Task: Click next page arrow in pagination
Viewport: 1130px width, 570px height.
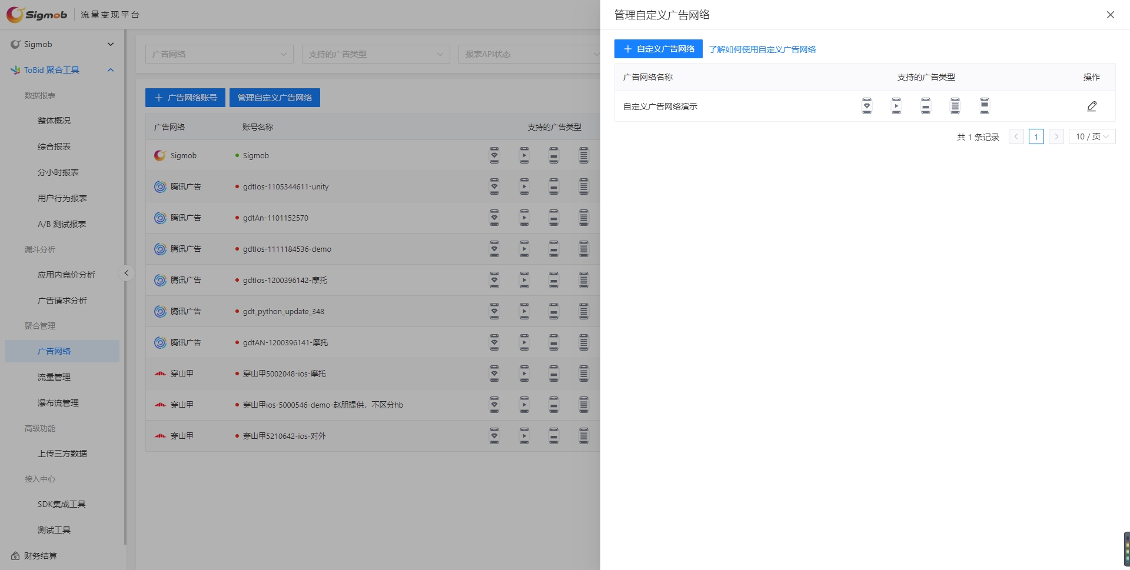Action: 1056,136
